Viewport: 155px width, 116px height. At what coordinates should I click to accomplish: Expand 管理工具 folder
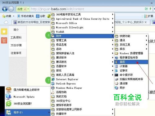[x=82, y=40]
